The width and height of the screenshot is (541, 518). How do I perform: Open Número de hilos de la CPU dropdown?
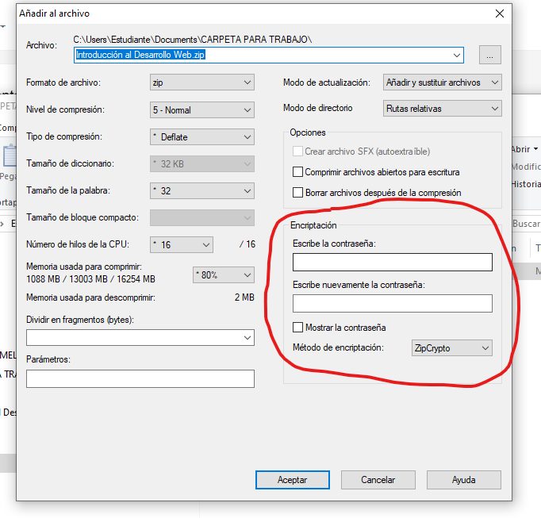point(182,245)
